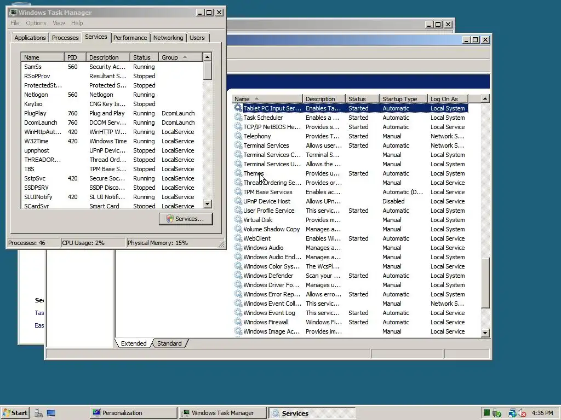561x420 pixels.
Task: Switch to the Processes tab
Action: (x=65, y=38)
